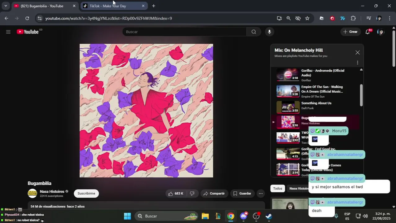The height and width of the screenshot is (223, 396).
Task: Save the video with Guardar
Action: coord(242,194)
